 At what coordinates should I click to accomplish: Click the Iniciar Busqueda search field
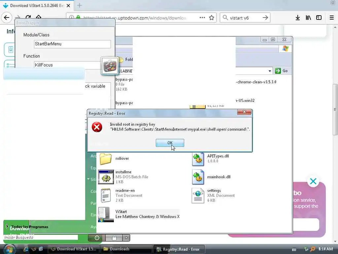pos(41,237)
